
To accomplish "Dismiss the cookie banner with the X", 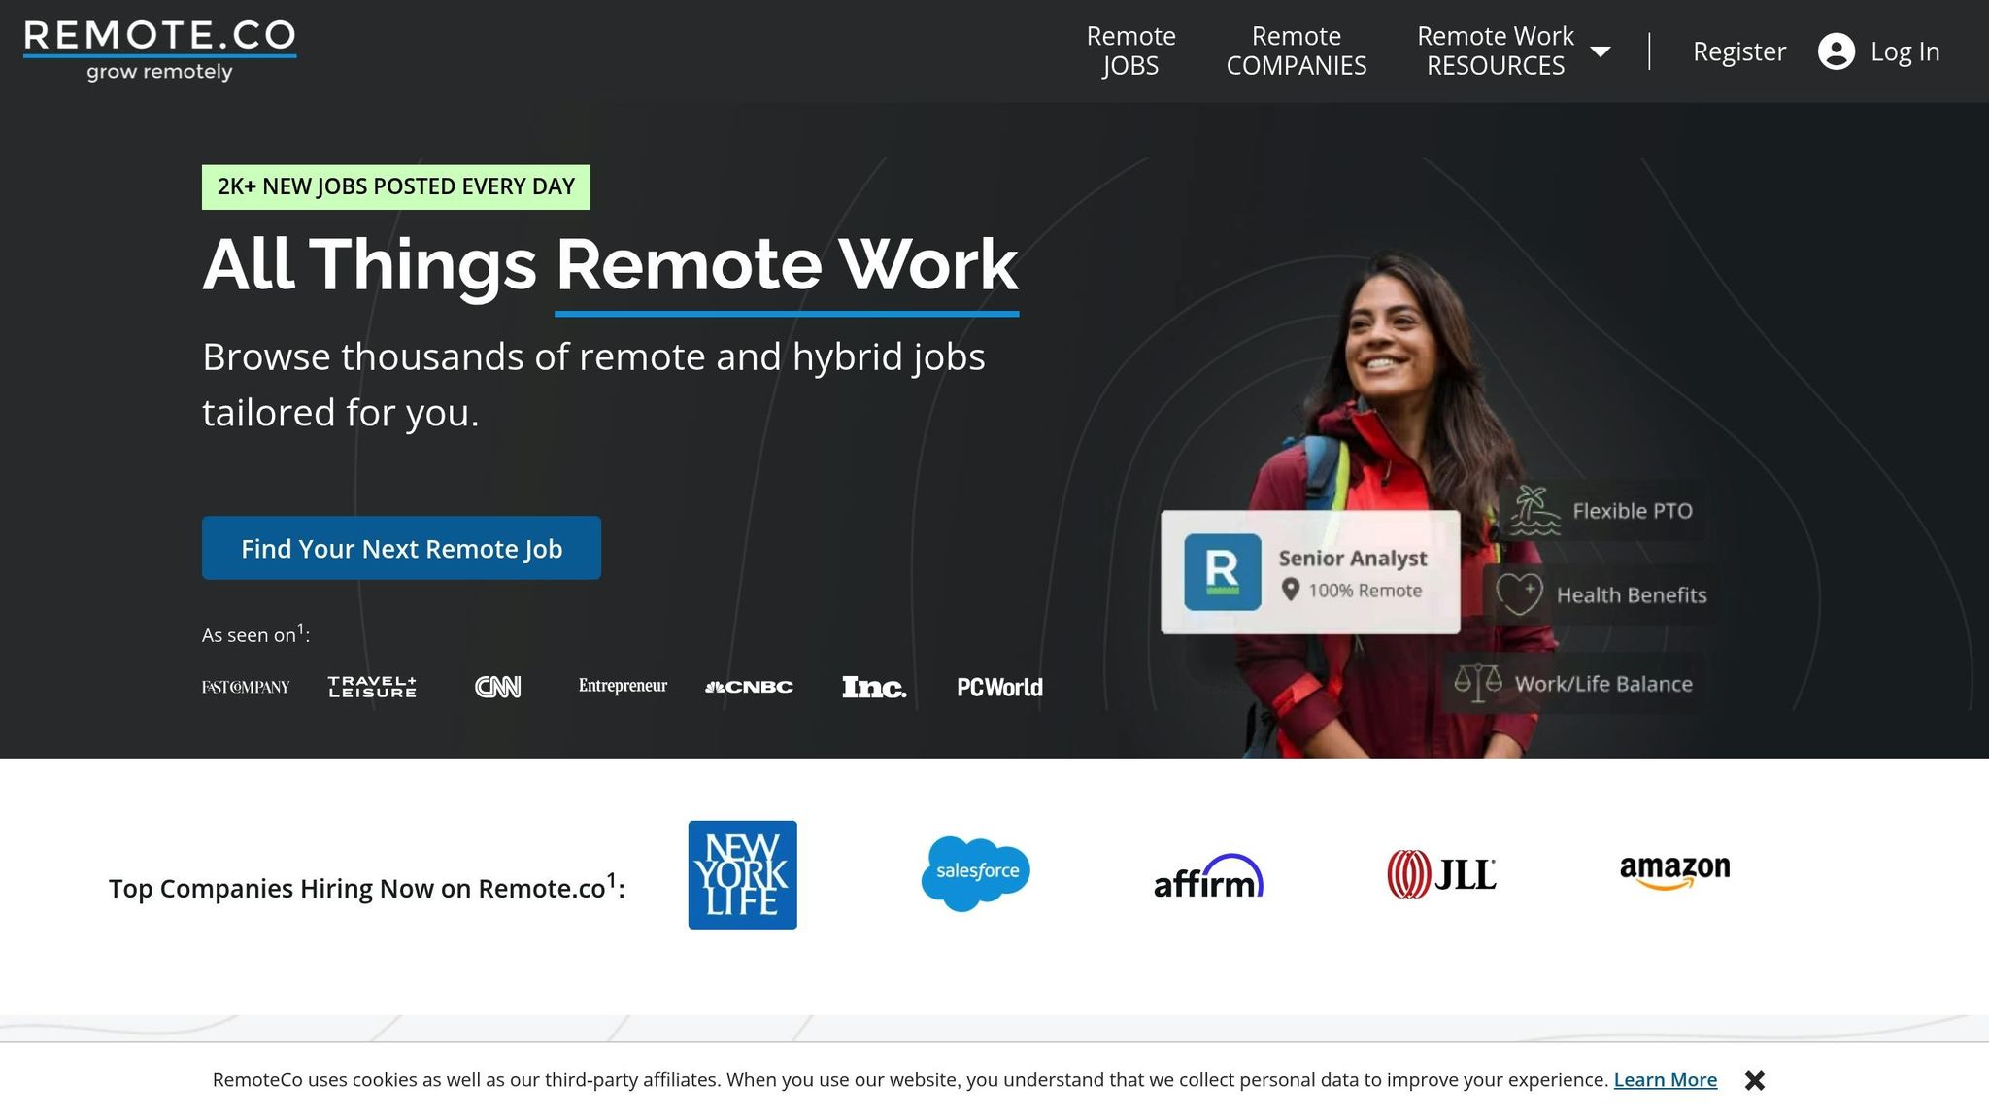I will pos(1755,1079).
